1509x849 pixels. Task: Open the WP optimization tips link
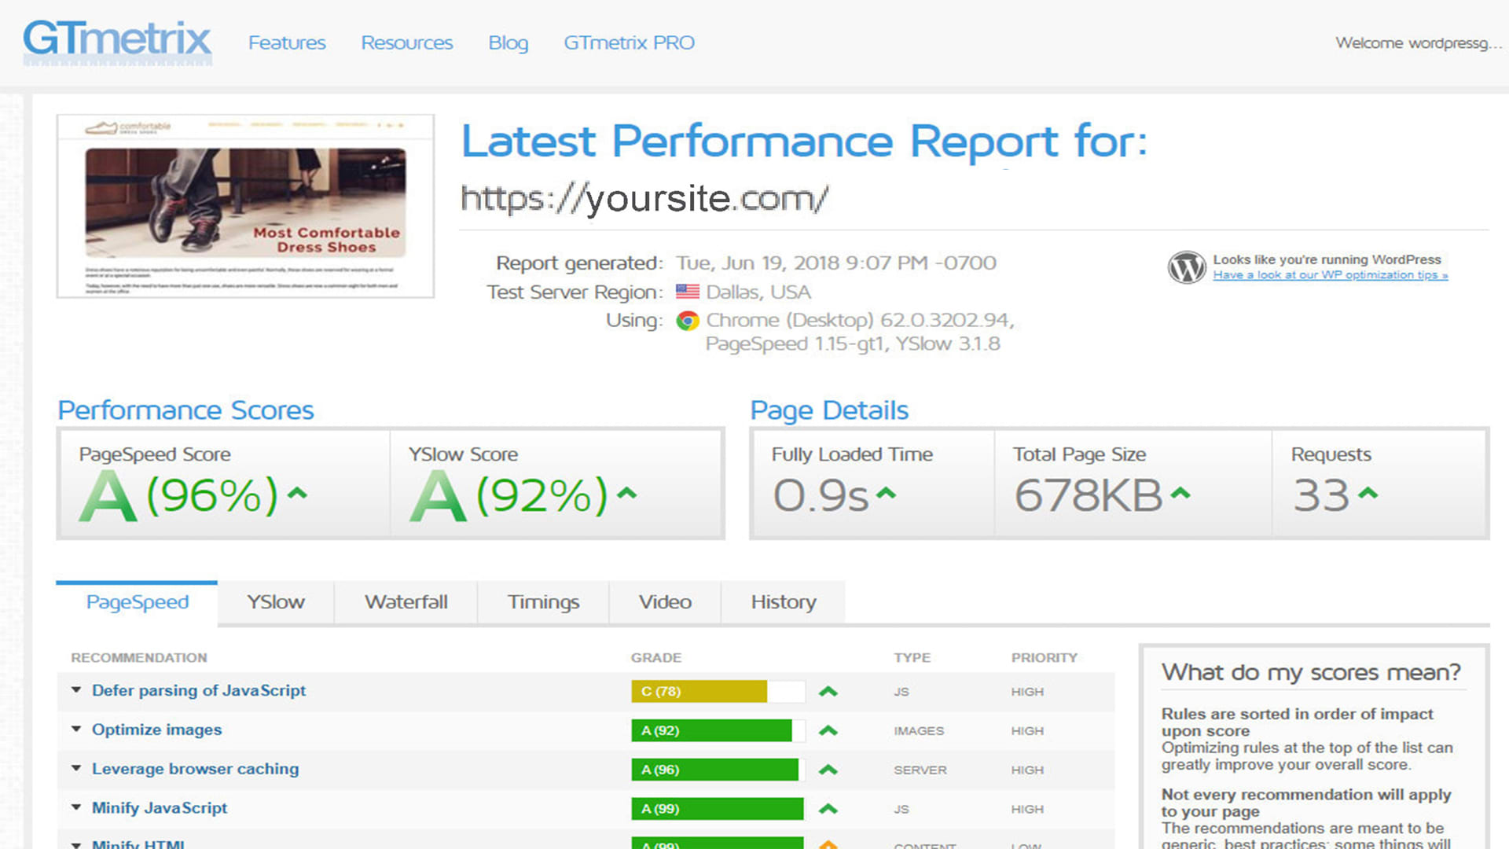click(x=1330, y=275)
